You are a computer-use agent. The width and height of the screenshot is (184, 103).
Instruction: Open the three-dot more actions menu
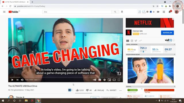pos(120,90)
